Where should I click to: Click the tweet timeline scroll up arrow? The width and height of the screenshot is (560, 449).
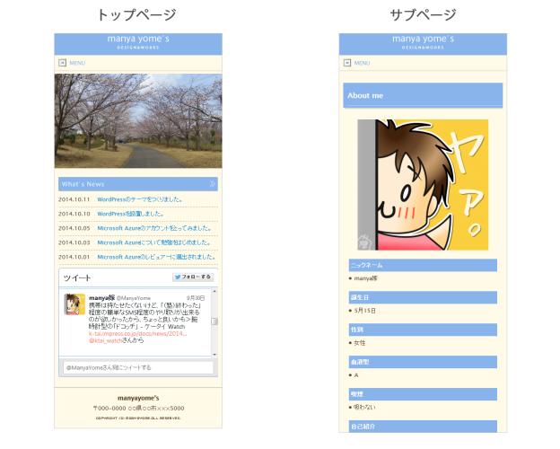pos(214,291)
